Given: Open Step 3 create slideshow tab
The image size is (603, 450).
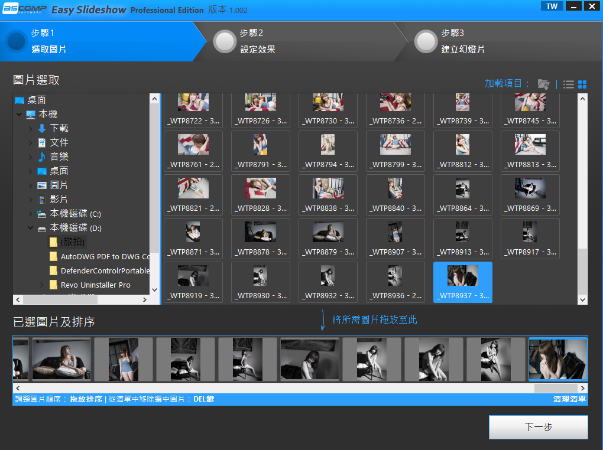Looking at the screenshot, I should pos(500,41).
